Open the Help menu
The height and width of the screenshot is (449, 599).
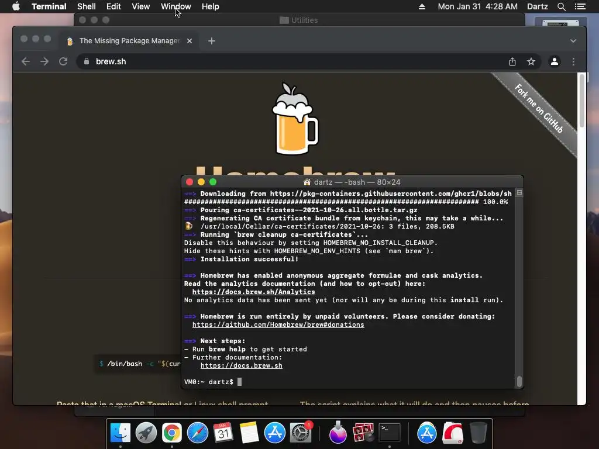(x=210, y=6)
